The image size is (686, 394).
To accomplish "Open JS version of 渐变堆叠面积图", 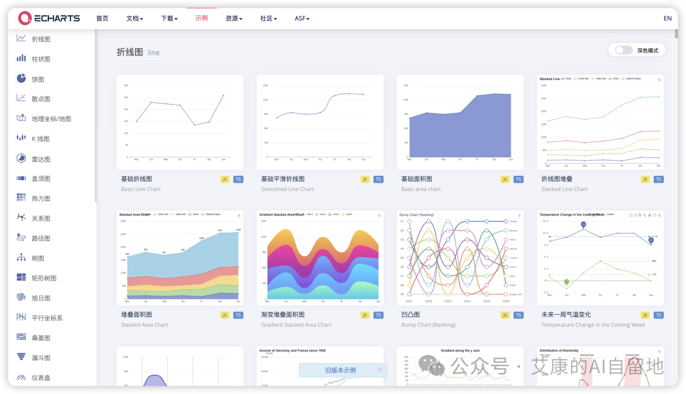I will pyautogui.click(x=365, y=315).
